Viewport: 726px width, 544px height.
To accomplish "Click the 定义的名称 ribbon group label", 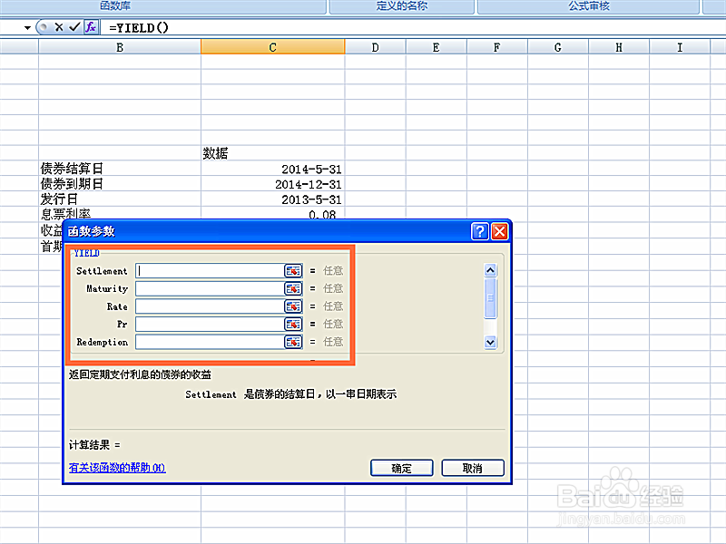I will coord(401,6).
